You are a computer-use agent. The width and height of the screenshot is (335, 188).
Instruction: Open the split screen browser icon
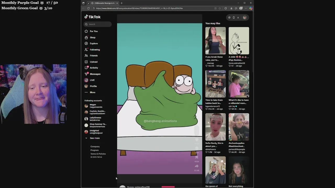coord(215,8)
